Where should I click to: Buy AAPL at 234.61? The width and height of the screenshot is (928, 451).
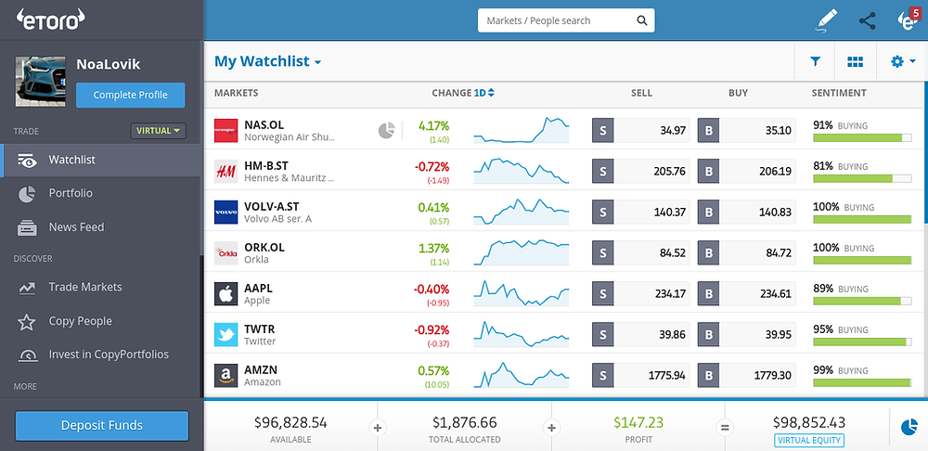747,293
